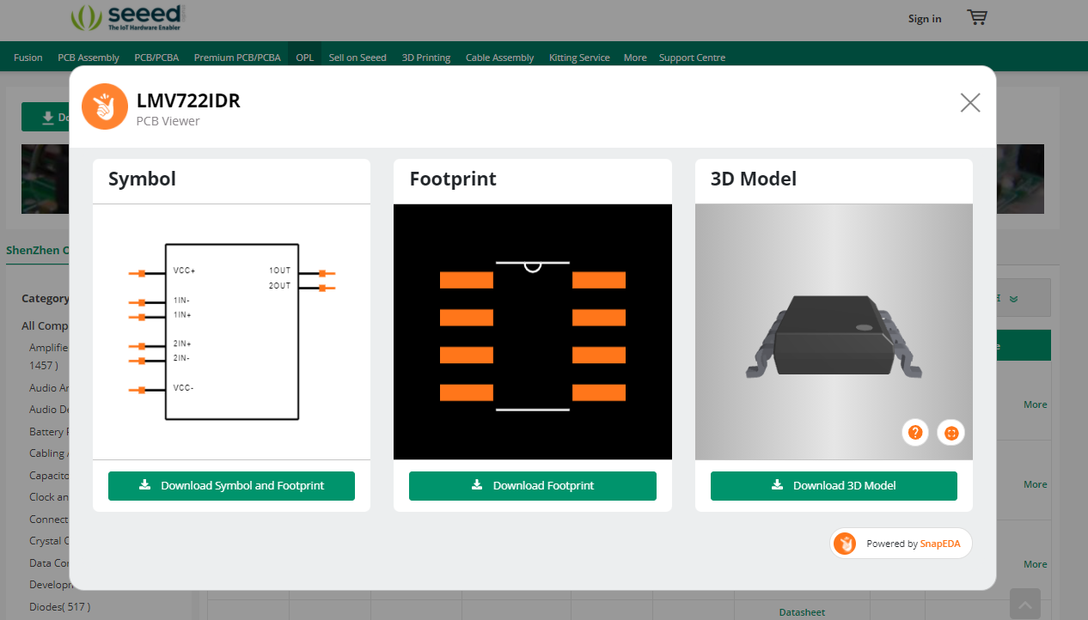Open the Fusion menu item
Screen dimensions: 1088x620
[x=28, y=58]
